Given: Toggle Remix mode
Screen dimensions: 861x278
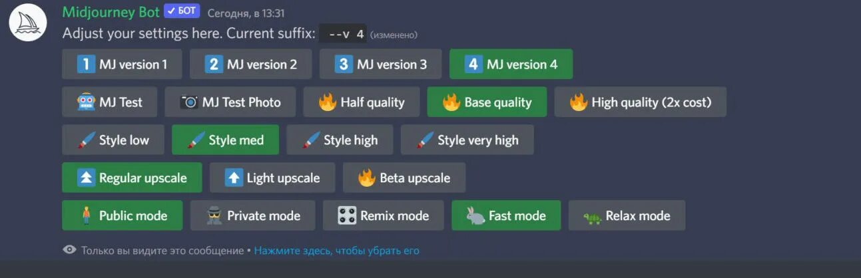Looking at the screenshot, I should 383,215.
